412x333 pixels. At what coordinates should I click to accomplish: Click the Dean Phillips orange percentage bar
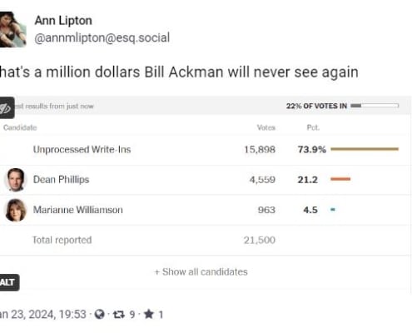click(340, 179)
